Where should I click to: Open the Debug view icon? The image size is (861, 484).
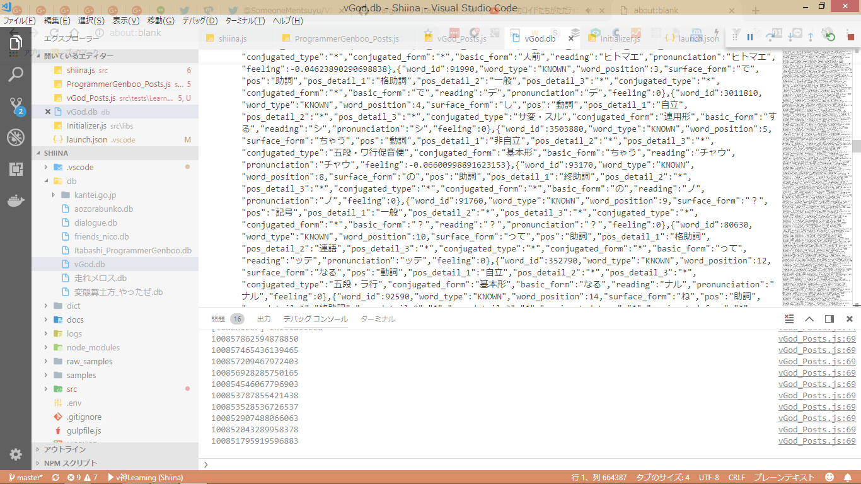pyautogui.click(x=16, y=137)
